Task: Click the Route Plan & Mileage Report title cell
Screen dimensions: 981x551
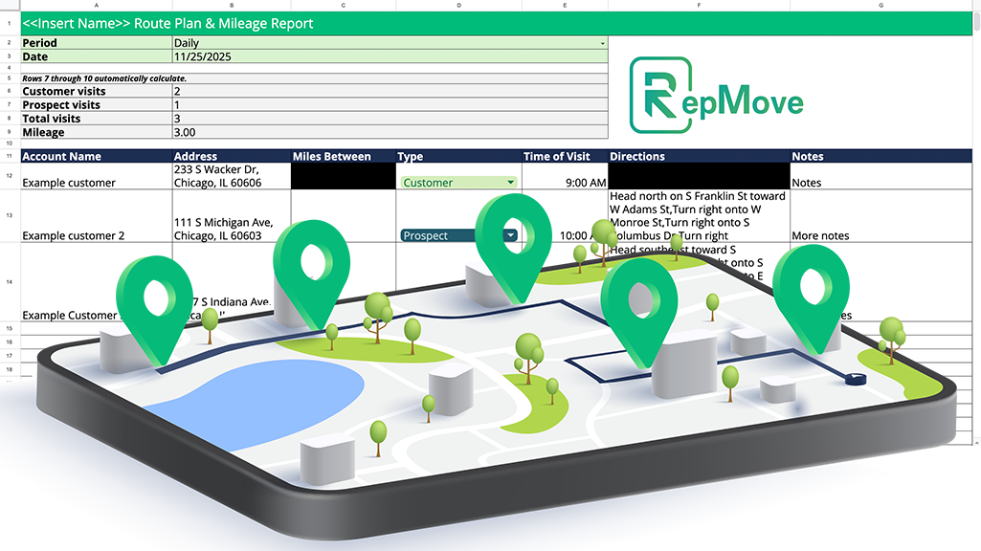Action: [172, 23]
